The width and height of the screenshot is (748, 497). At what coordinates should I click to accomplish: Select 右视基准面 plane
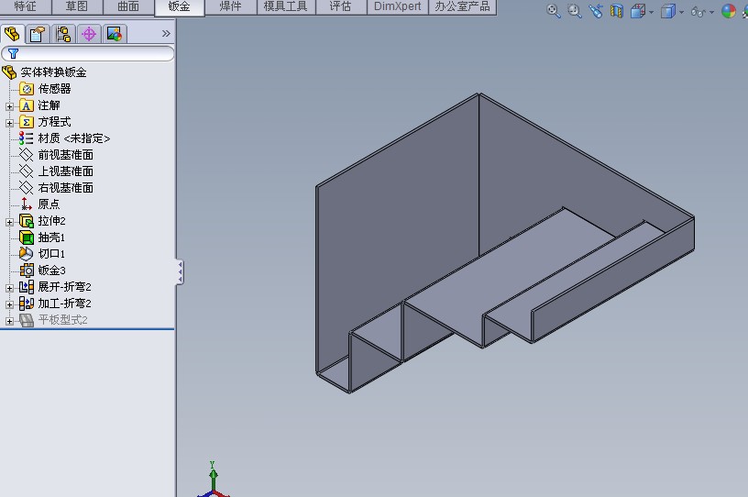coord(66,188)
